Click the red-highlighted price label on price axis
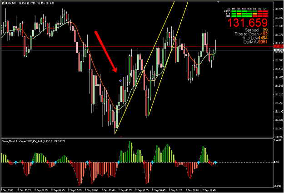 point(279,46)
